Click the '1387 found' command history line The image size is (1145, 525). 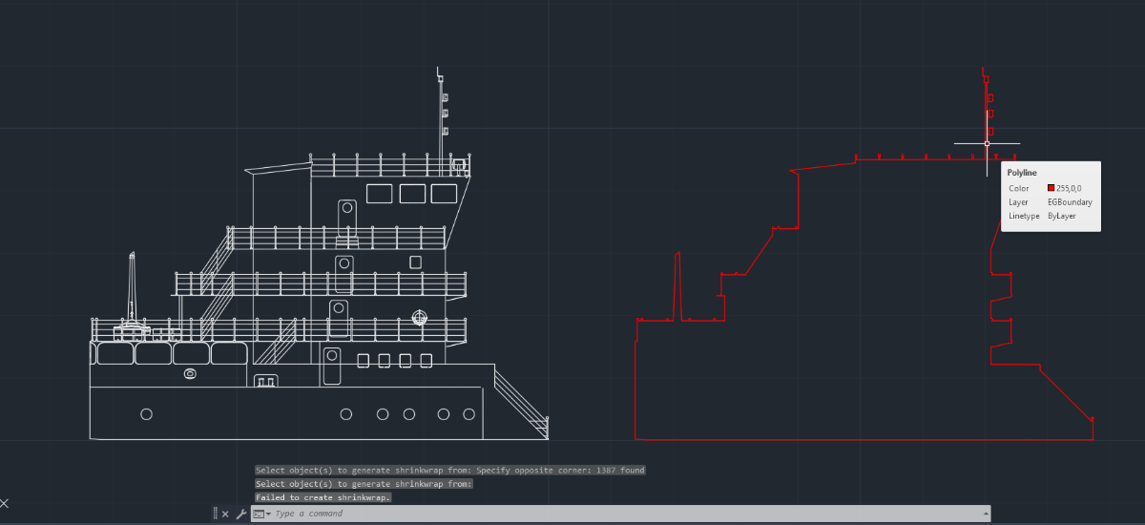click(x=449, y=470)
